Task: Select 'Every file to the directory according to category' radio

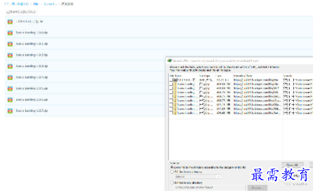Action: coord(172,167)
